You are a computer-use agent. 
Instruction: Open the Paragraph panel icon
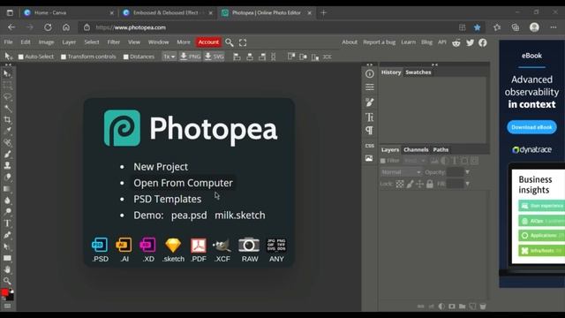pyautogui.click(x=369, y=131)
